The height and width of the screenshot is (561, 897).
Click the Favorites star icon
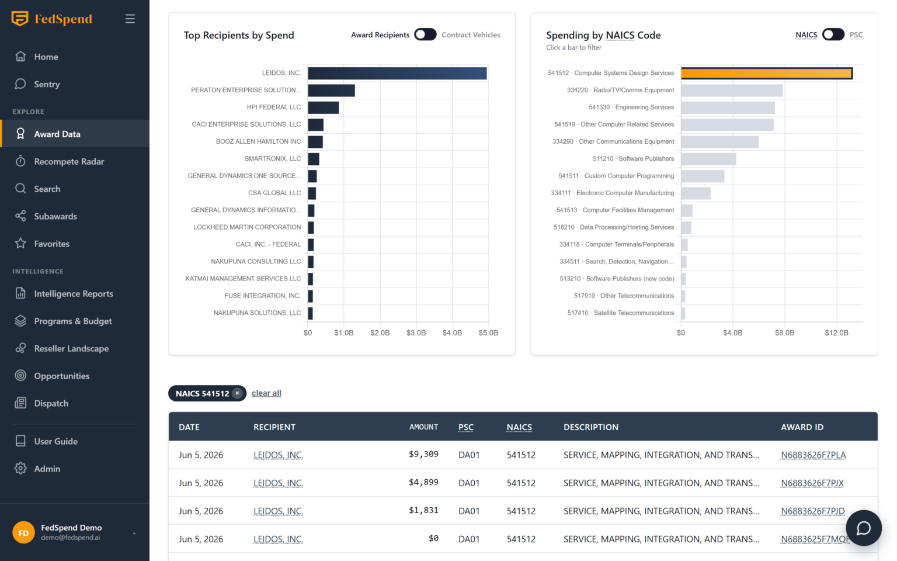click(x=20, y=243)
